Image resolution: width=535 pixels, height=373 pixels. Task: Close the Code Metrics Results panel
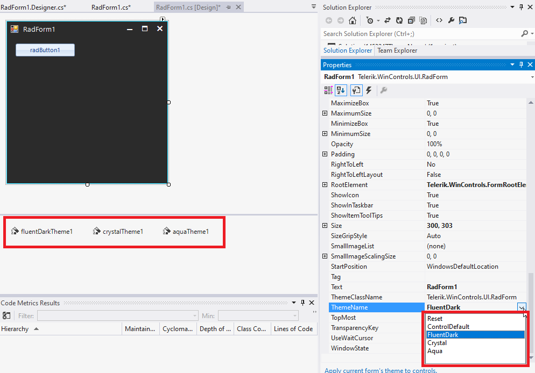312,303
